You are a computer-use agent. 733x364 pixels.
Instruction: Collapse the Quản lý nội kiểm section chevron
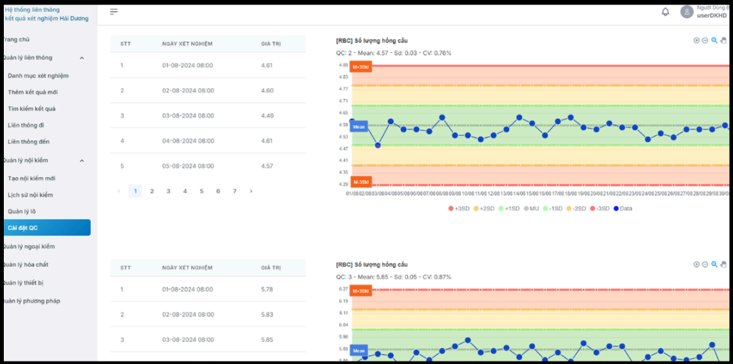(x=82, y=161)
